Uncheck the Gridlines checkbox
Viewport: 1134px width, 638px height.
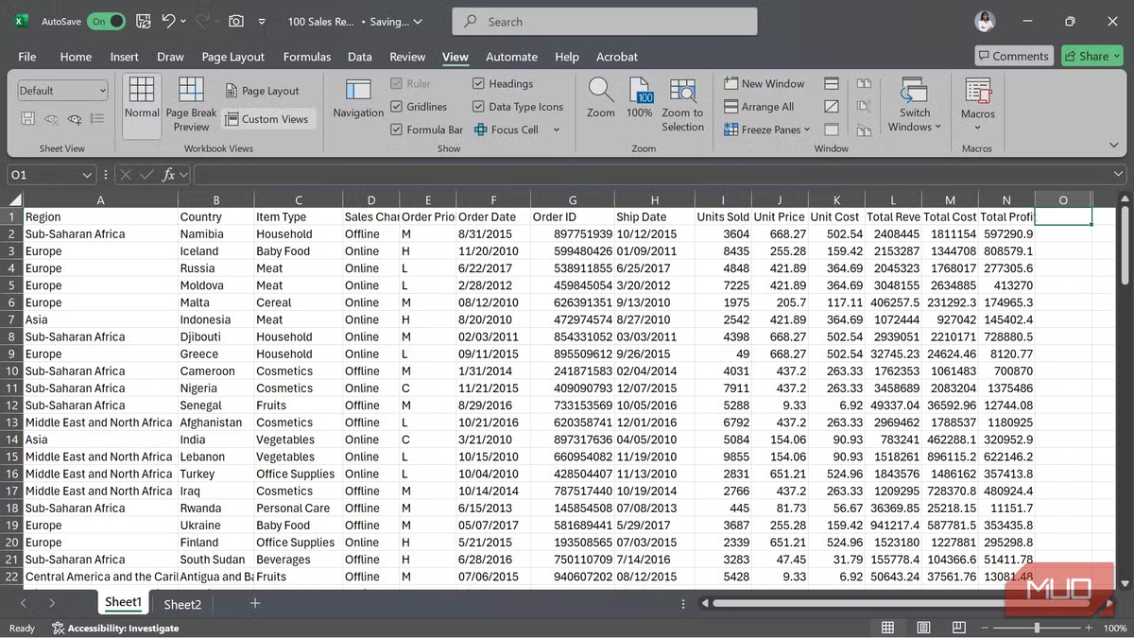(397, 107)
